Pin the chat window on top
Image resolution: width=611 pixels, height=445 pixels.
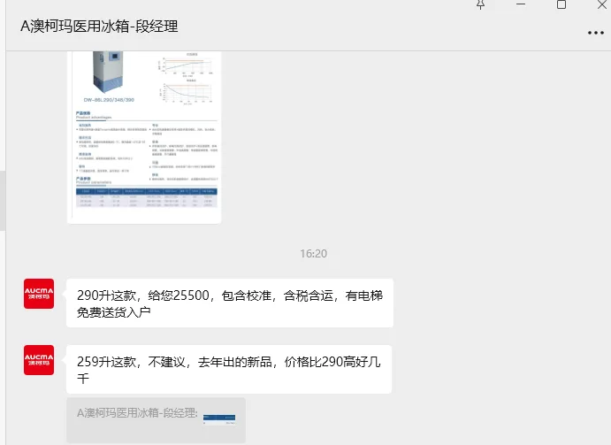pyautogui.click(x=480, y=4)
